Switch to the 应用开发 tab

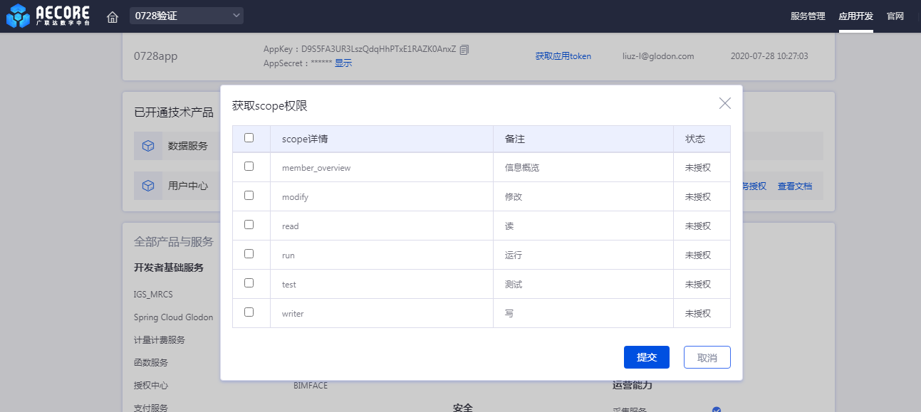(855, 16)
